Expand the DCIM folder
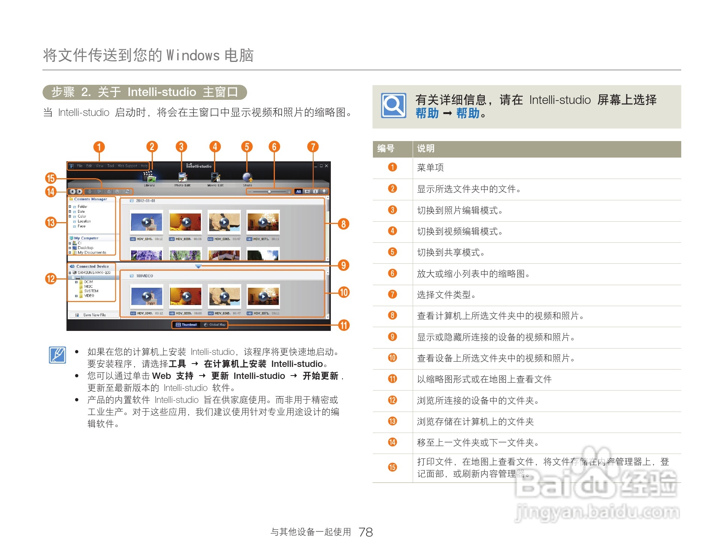Viewport: 724px width, 553px height. [76, 282]
